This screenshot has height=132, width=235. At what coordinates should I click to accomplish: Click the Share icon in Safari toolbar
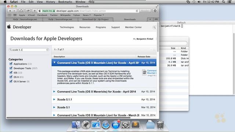pyautogui.click(x=28, y=11)
